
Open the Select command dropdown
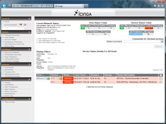coord(135,42)
